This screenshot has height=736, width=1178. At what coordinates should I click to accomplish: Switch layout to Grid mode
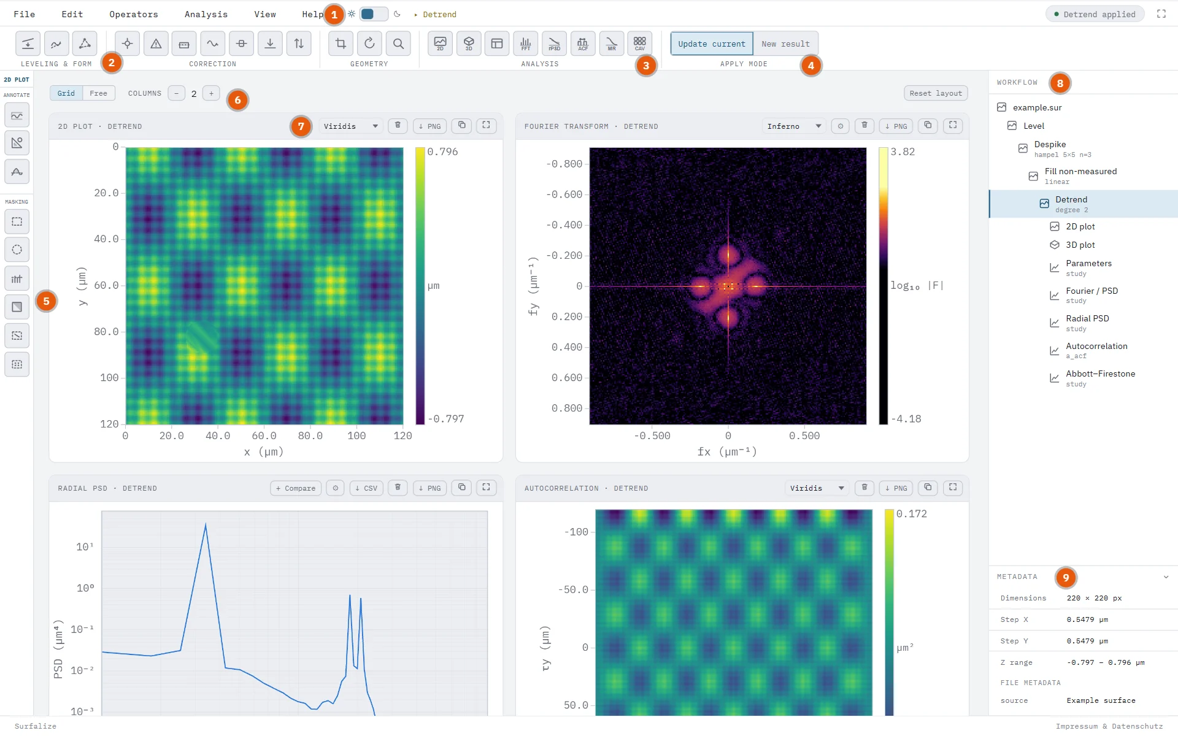pyautogui.click(x=66, y=93)
